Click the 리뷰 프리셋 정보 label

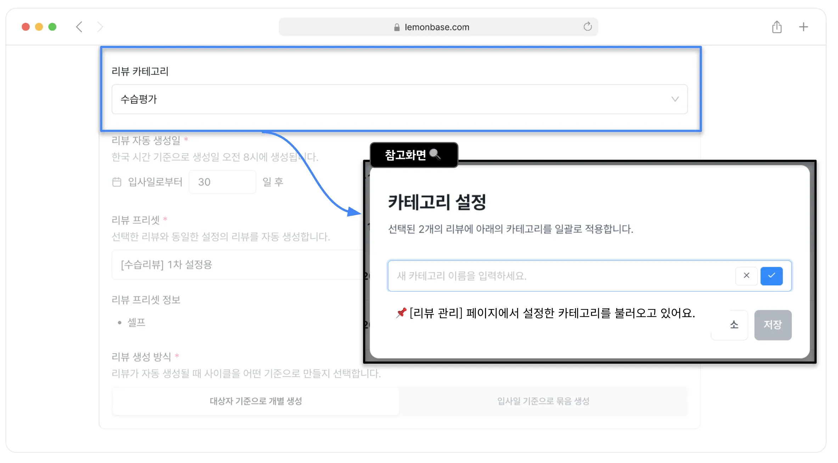pos(146,300)
